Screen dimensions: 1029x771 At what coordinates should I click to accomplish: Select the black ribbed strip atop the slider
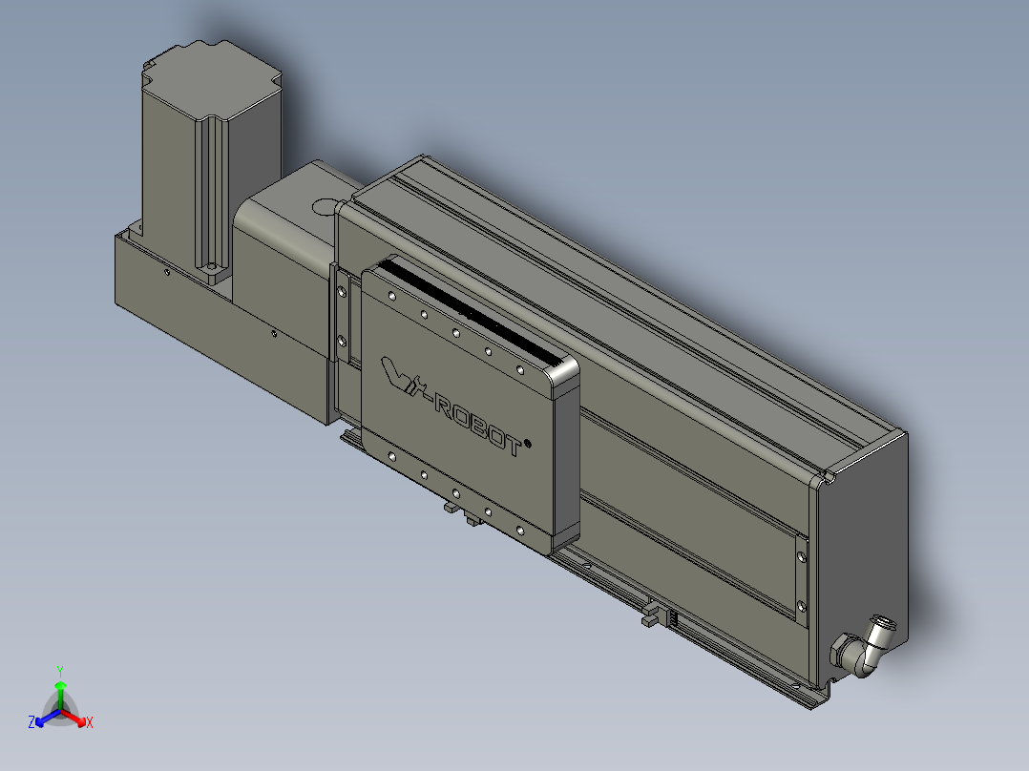coord(472,314)
